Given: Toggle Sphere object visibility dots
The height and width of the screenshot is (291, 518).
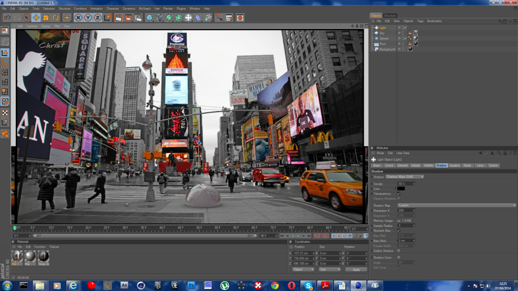Looking at the screenshot, I should tap(403, 39).
